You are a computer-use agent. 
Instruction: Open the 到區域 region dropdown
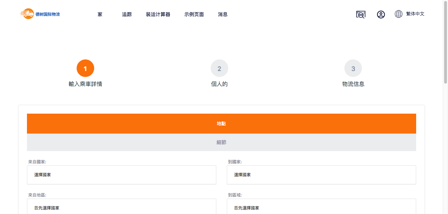pyautogui.click(x=321, y=207)
